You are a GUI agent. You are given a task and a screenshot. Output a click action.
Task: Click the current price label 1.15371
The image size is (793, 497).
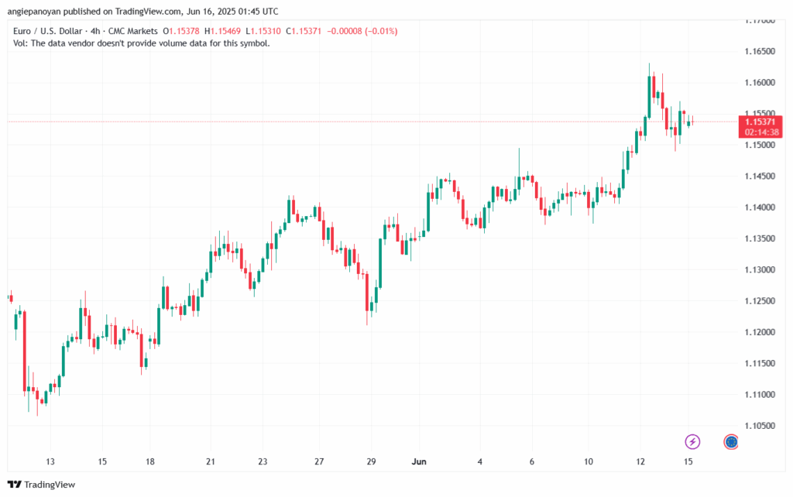[760, 122]
